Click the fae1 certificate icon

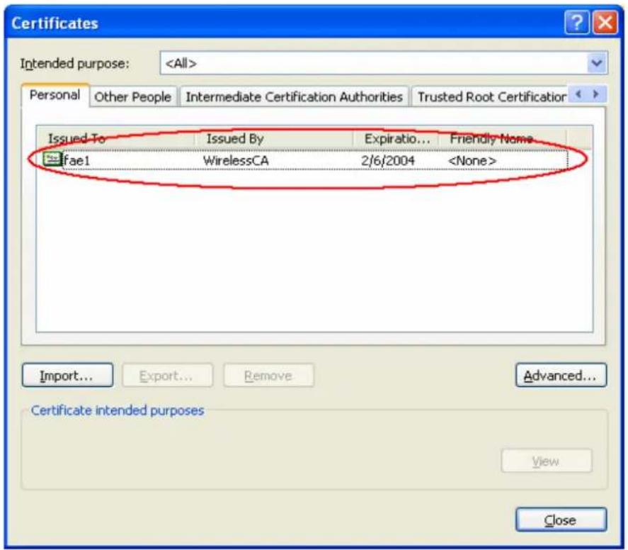(52, 159)
